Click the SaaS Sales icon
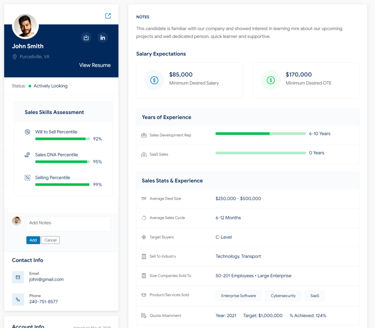Screen dimensions: 375x328 point(144,154)
